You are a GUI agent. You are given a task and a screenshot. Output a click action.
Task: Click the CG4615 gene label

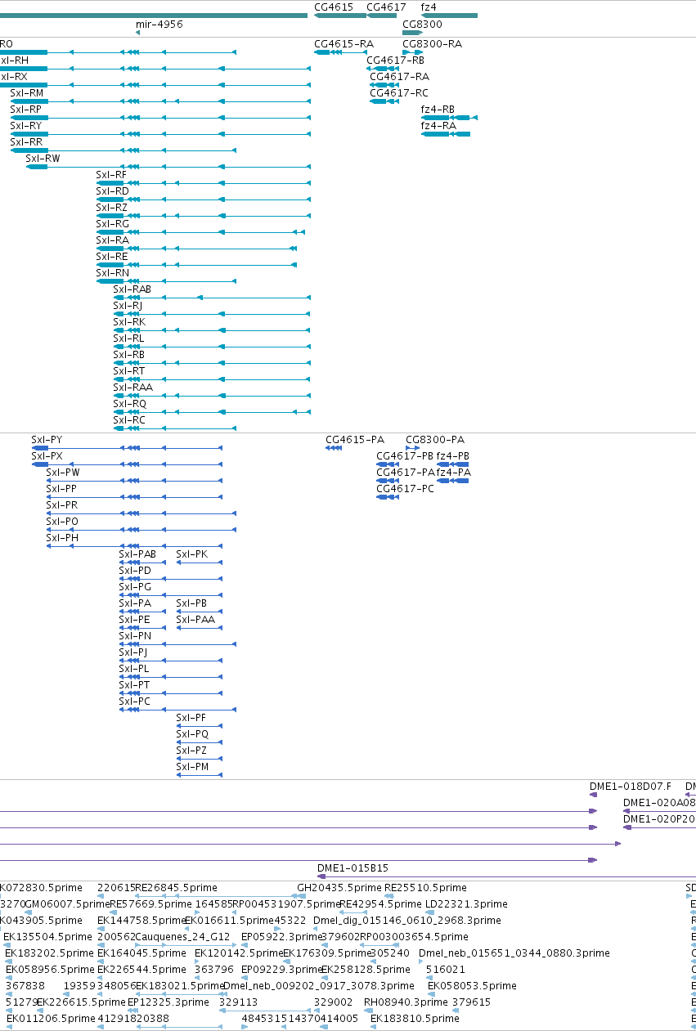334,7
